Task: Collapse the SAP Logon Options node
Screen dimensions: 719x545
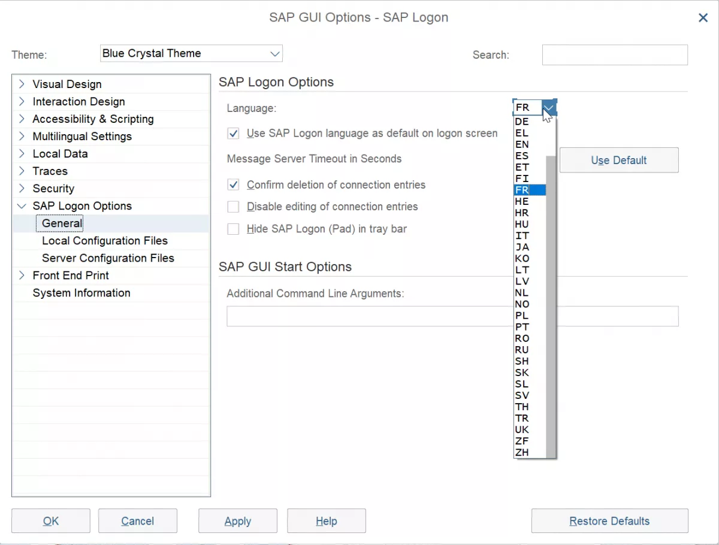Action: 22,206
